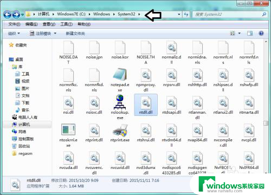Expand the recent pages dropdown arrow

[22, 15]
